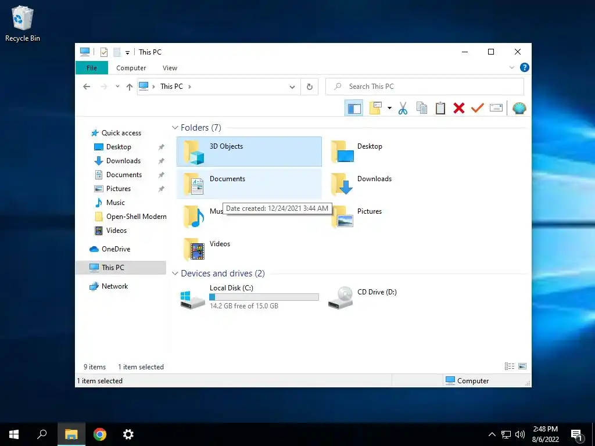Open Settings gear in taskbar
This screenshot has width=595, height=446.
pyautogui.click(x=128, y=434)
